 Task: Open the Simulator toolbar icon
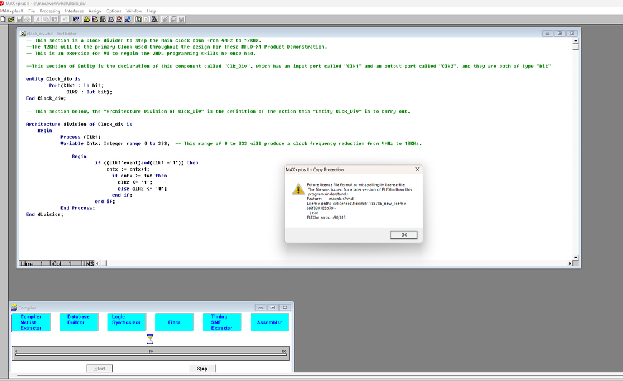[111, 19]
